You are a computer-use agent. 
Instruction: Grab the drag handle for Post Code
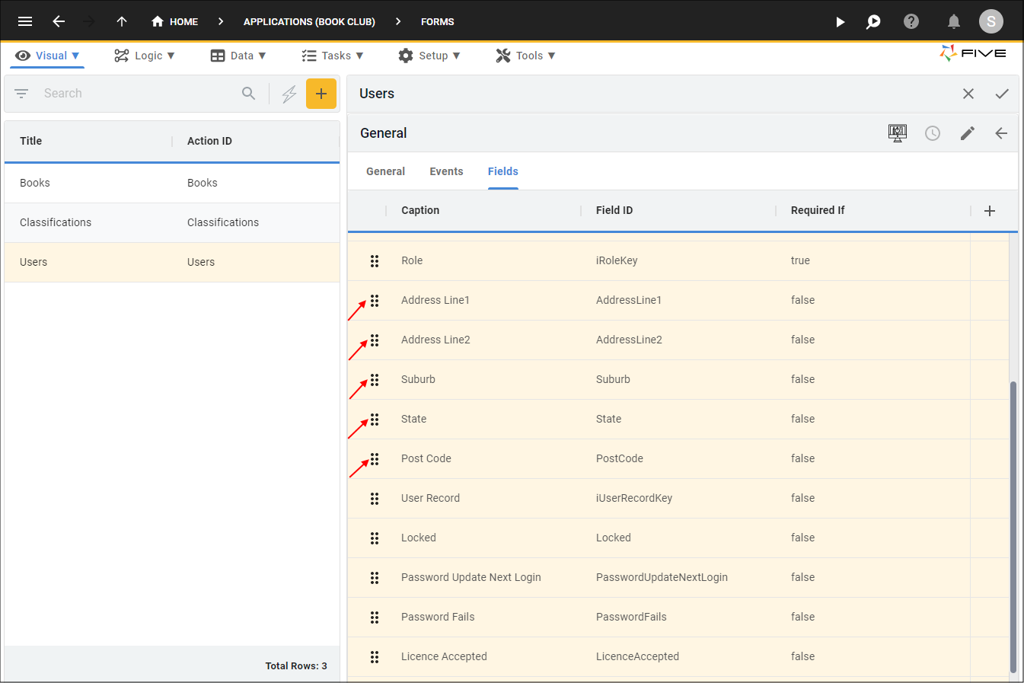tap(375, 459)
